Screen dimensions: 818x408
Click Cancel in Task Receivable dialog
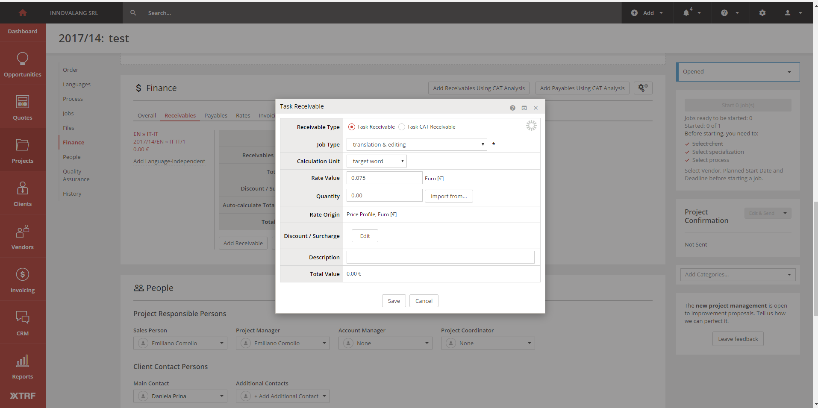pyautogui.click(x=424, y=301)
